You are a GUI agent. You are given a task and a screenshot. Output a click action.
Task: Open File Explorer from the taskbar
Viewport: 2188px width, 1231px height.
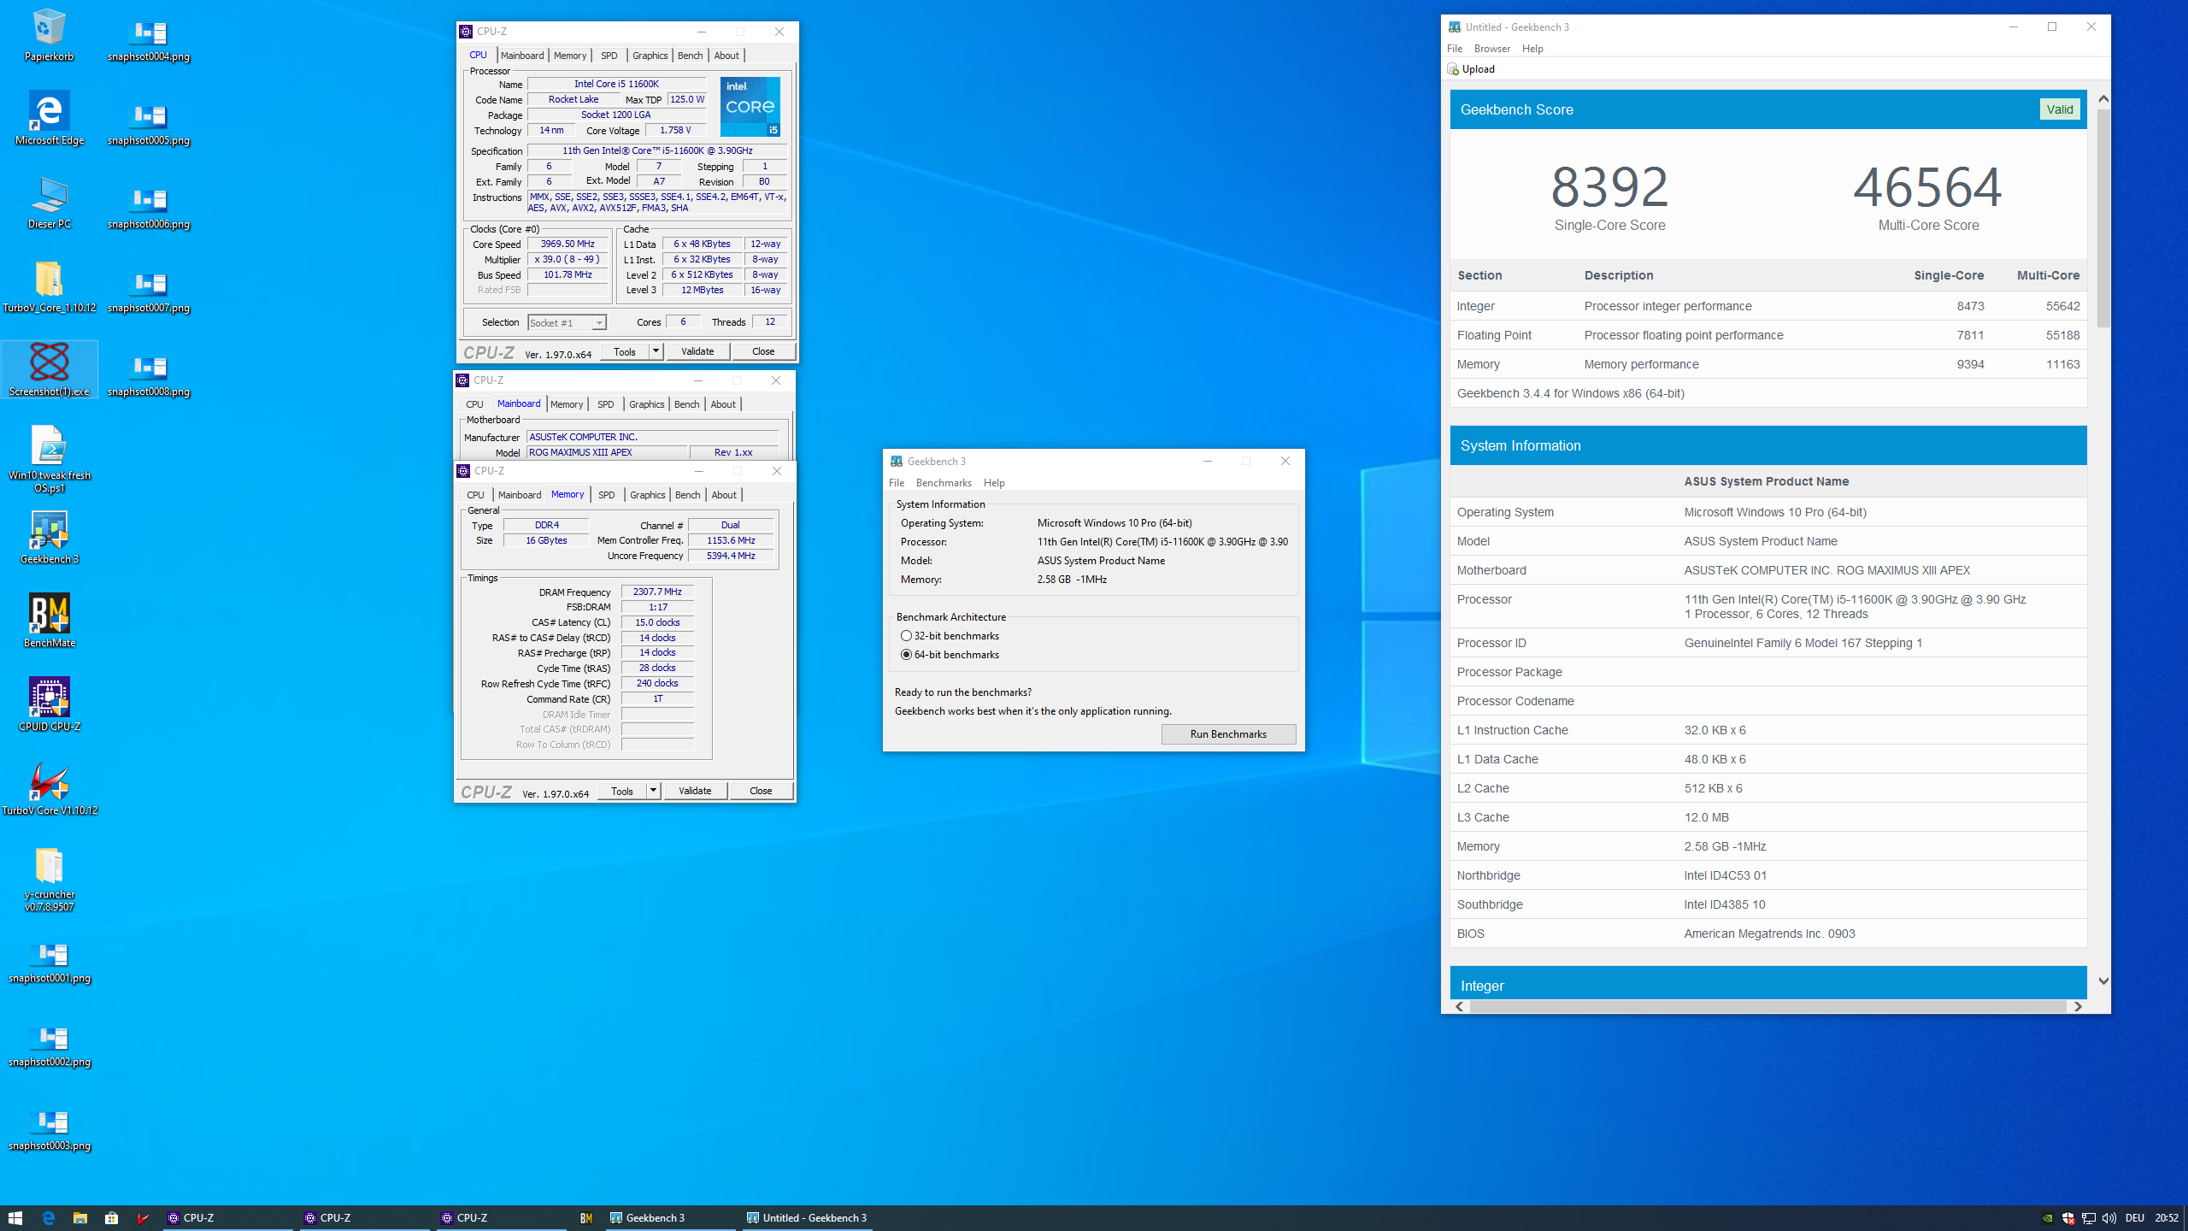pos(79,1217)
